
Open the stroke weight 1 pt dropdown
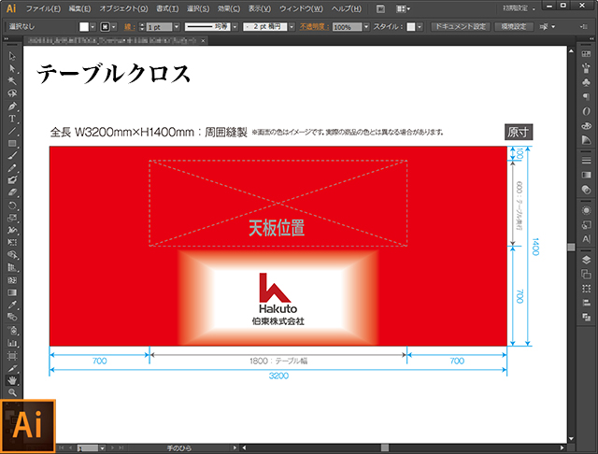tap(177, 27)
